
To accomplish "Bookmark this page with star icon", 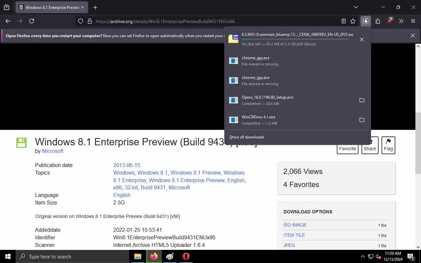I will point(353,21).
